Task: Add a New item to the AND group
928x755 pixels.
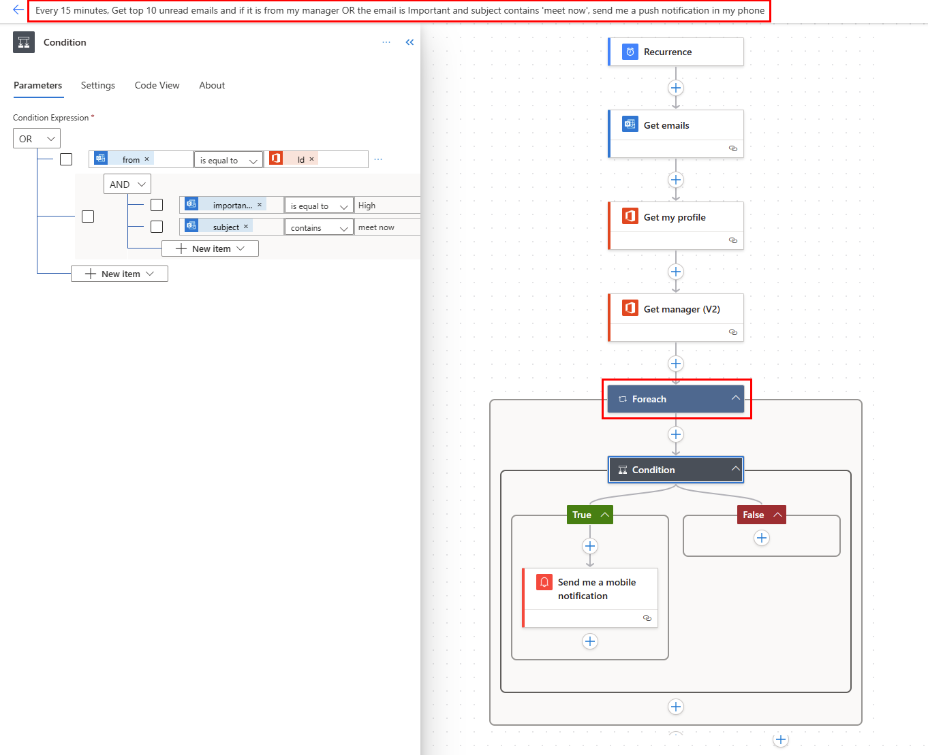Action: coord(210,248)
